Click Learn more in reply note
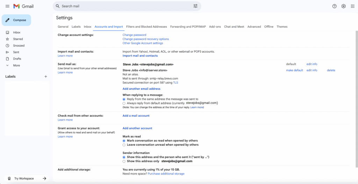The width and height of the screenshot is (358, 184). (196, 107)
